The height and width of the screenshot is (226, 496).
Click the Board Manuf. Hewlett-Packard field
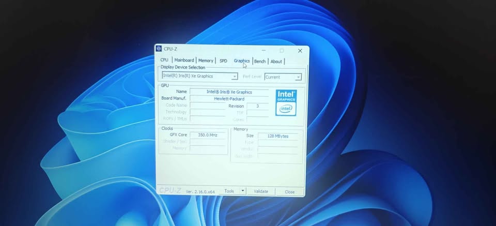pyautogui.click(x=229, y=99)
